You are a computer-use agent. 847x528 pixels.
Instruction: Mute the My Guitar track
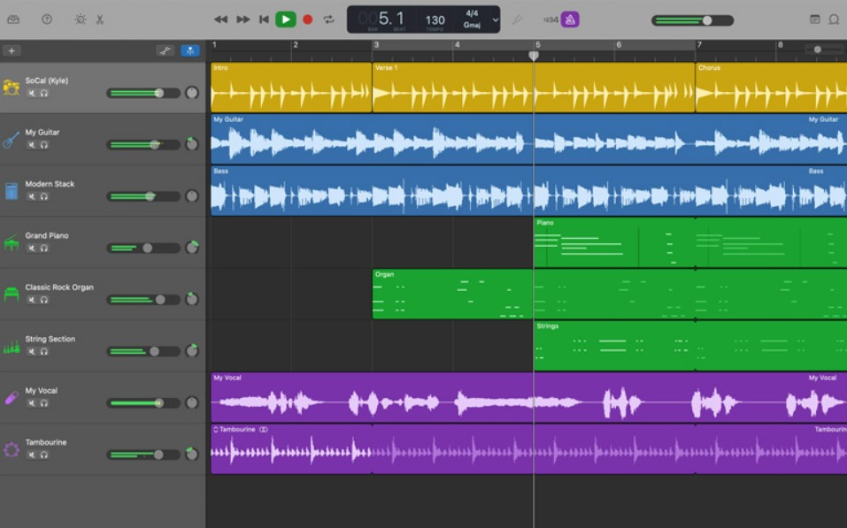pyautogui.click(x=32, y=145)
